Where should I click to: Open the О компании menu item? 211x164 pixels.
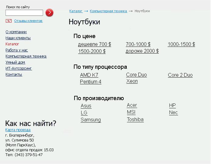point(16,32)
